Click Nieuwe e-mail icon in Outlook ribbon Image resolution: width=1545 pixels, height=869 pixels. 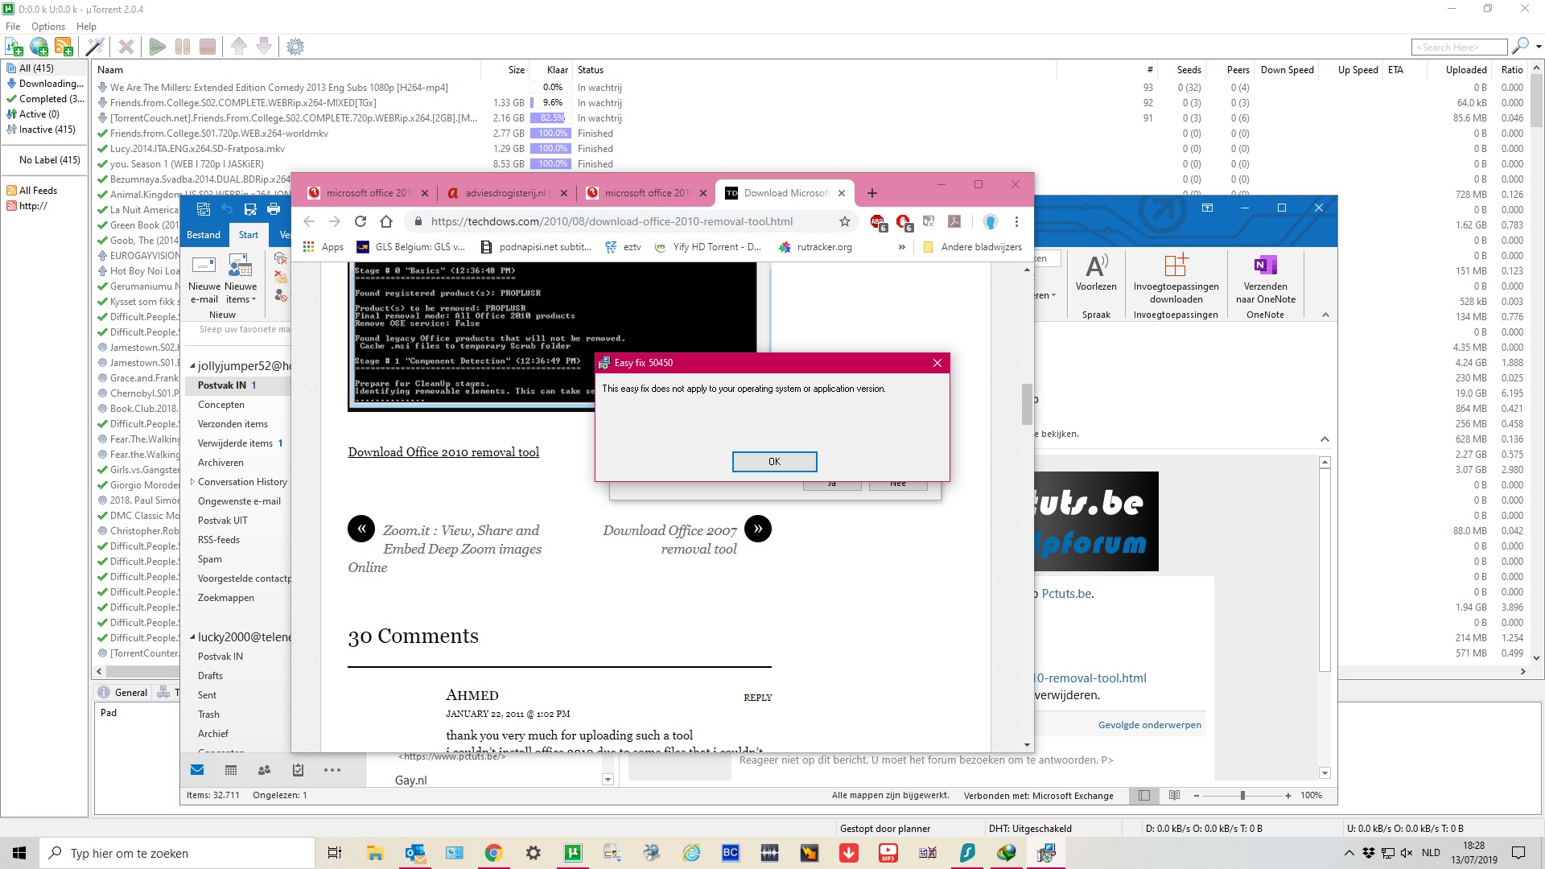(x=204, y=279)
